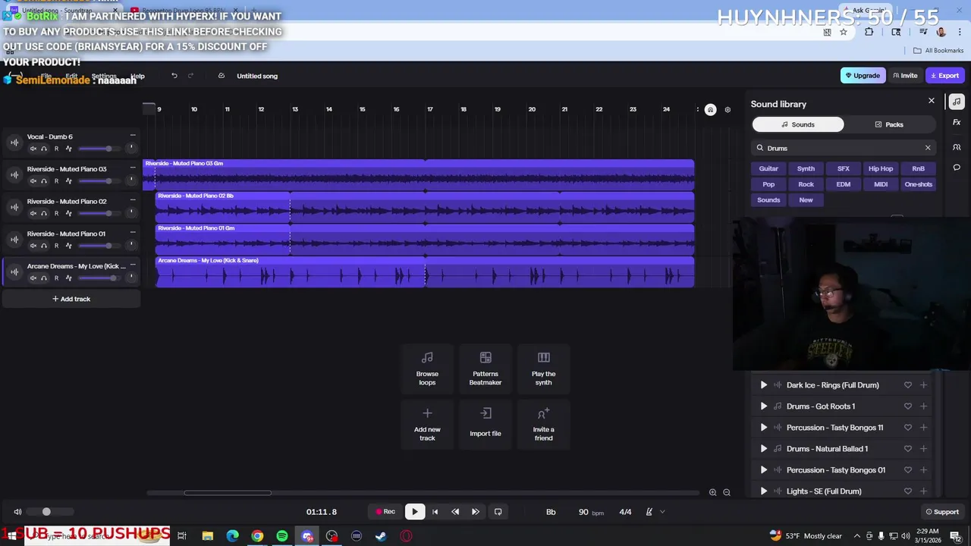Click Invite a friend tile
Image resolution: width=971 pixels, height=546 pixels.
(x=543, y=425)
